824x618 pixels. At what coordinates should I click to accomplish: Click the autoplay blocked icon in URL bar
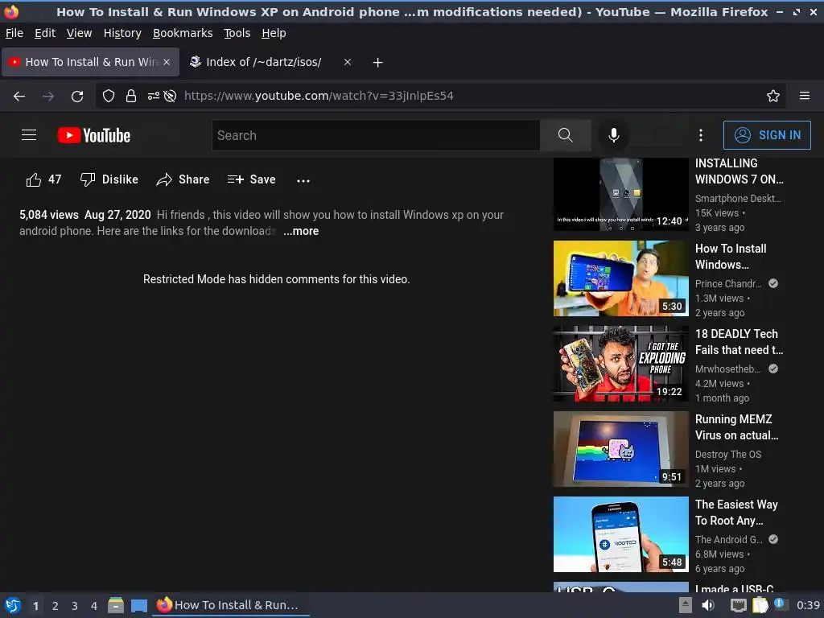click(x=170, y=96)
